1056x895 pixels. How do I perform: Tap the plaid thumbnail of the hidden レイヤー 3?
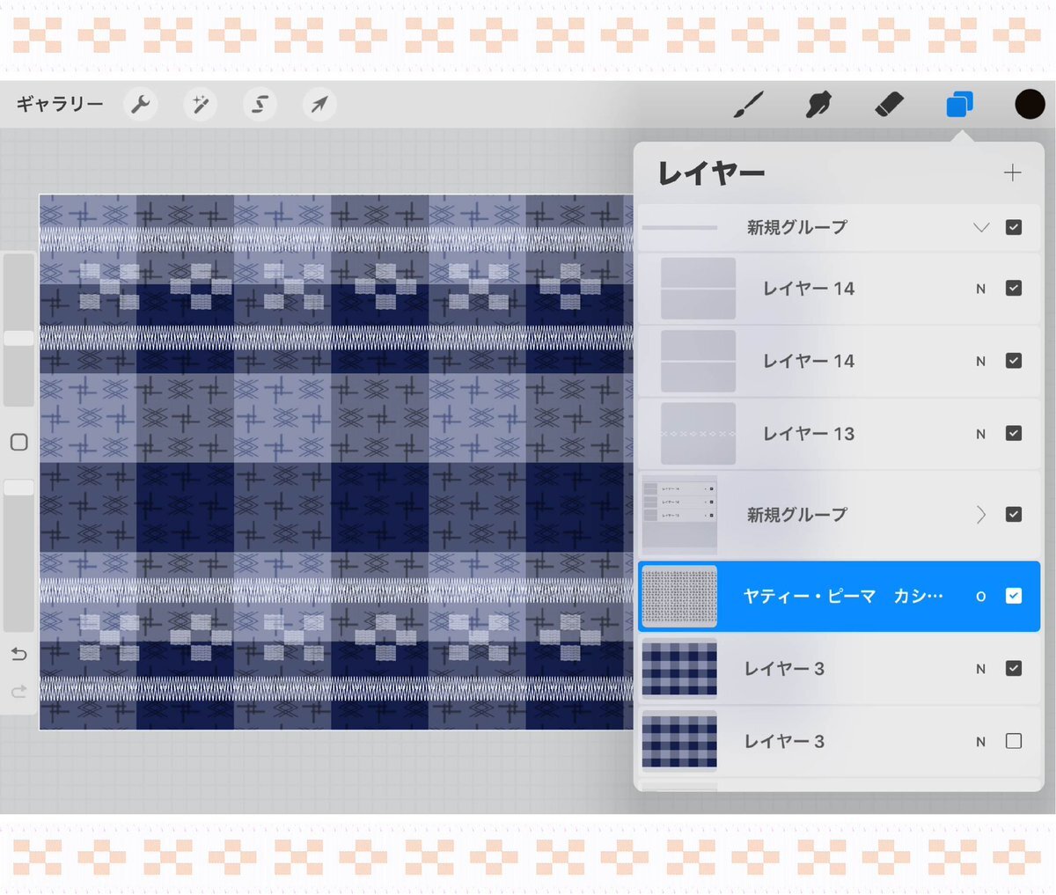[x=679, y=741]
